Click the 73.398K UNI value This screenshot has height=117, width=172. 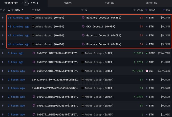138,71
